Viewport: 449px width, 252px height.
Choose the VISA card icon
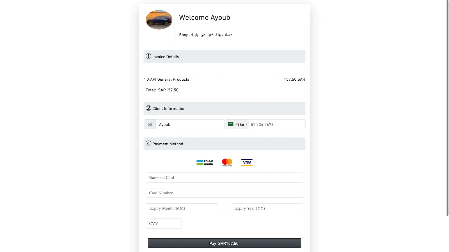pos(247,162)
